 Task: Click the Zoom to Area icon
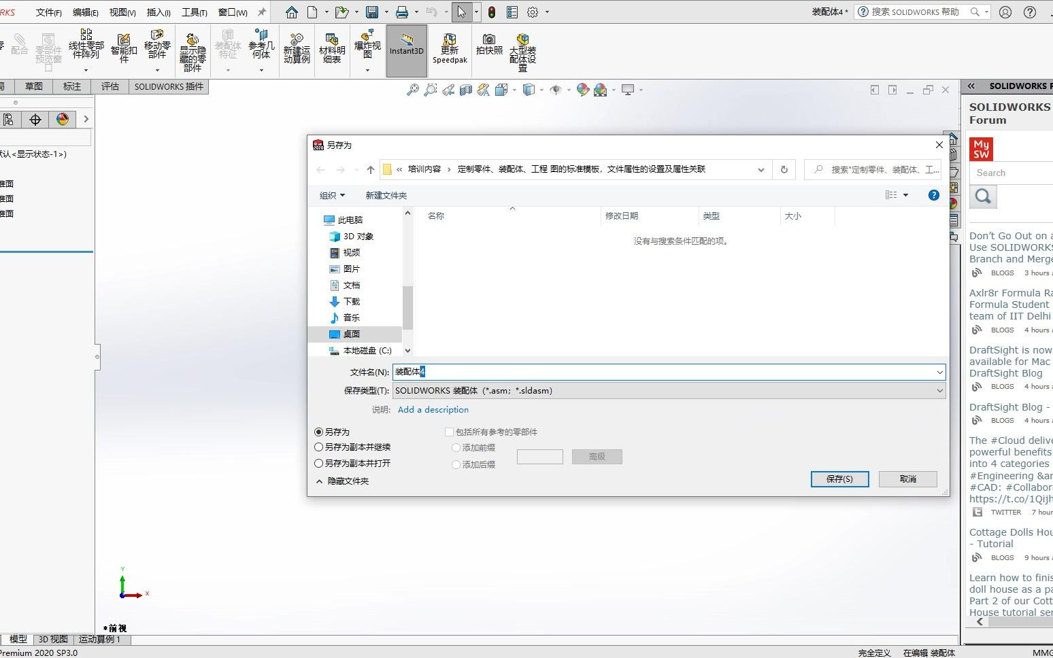pos(430,90)
